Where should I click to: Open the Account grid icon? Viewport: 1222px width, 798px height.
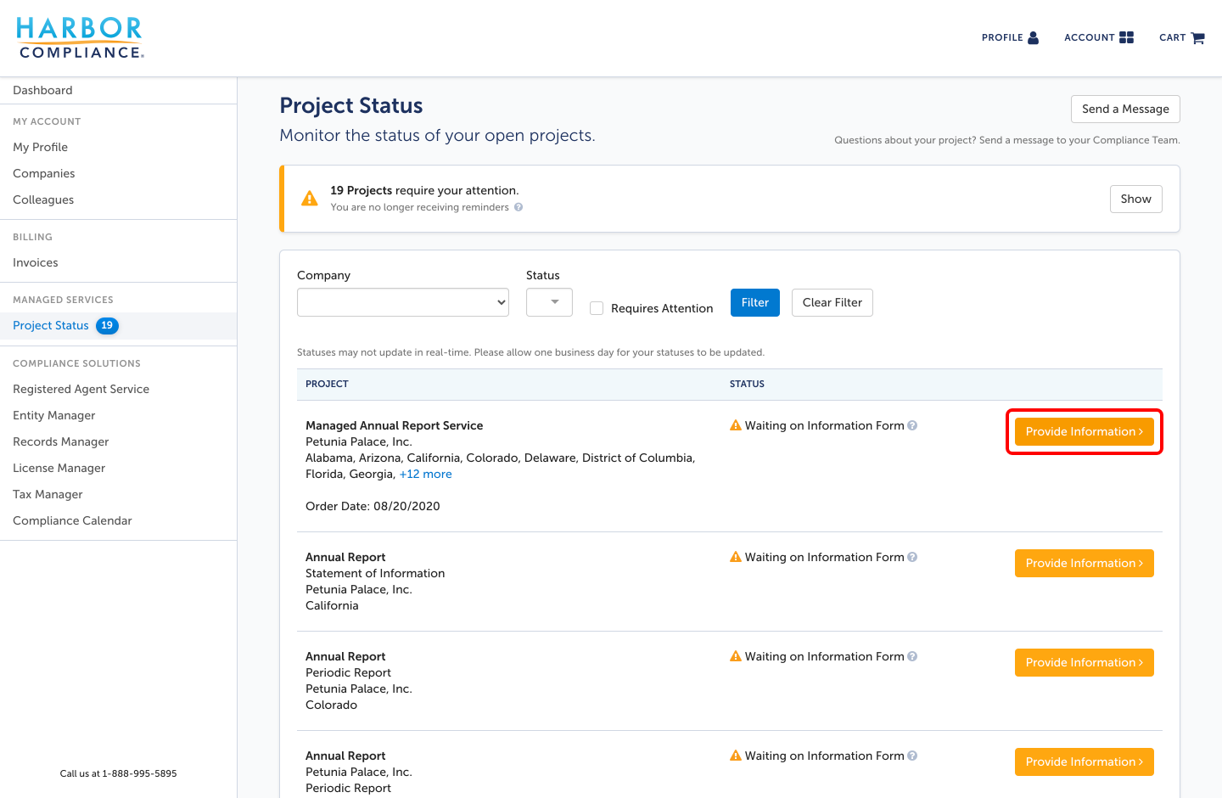[x=1126, y=37]
